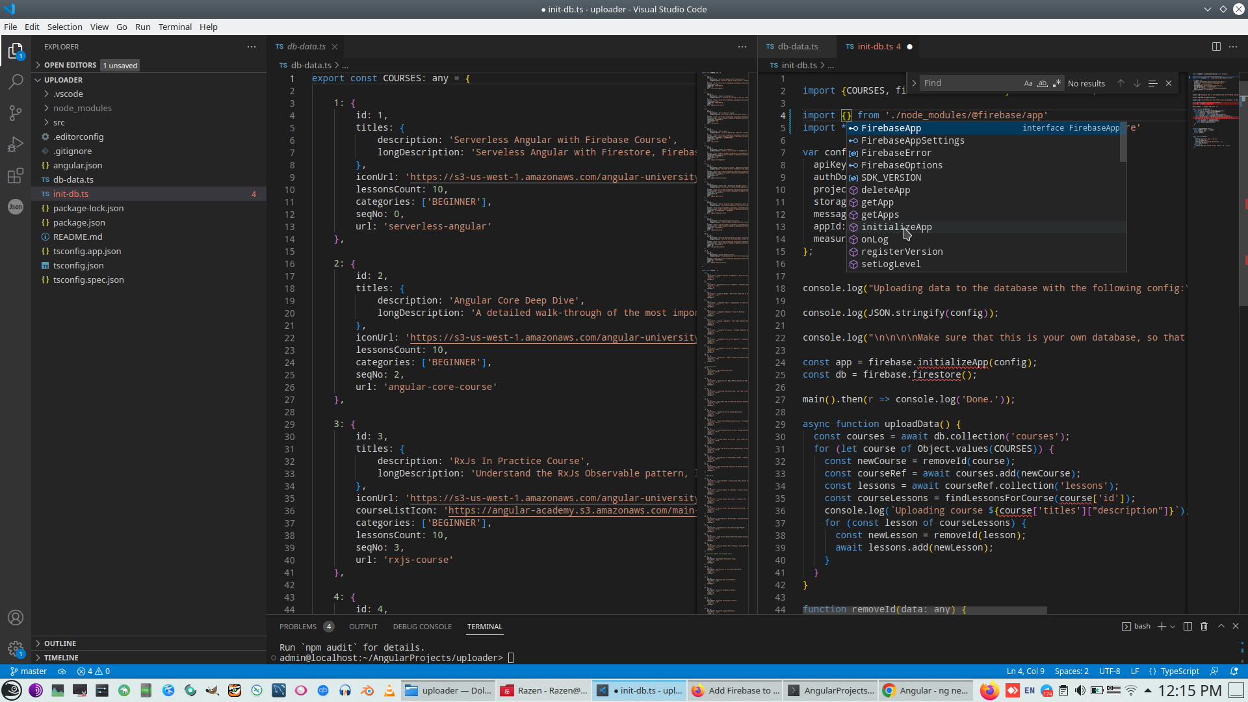Screen dimensions: 1248x702
Task: Open the Search view in activity bar
Action: tap(16, 82)
